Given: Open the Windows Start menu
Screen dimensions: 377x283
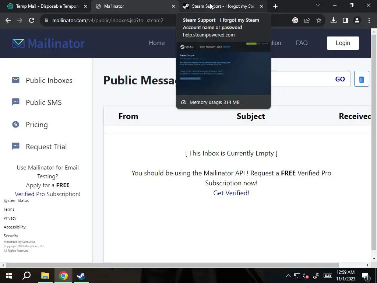Looking at the screenshot, I should pos(9,276).
